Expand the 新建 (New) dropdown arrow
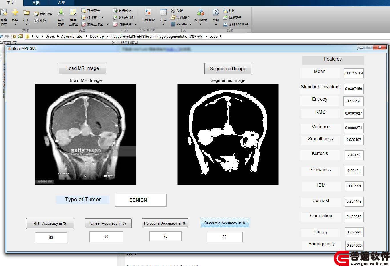The width and height of the screenshot is (390, 266). point(15,25)
